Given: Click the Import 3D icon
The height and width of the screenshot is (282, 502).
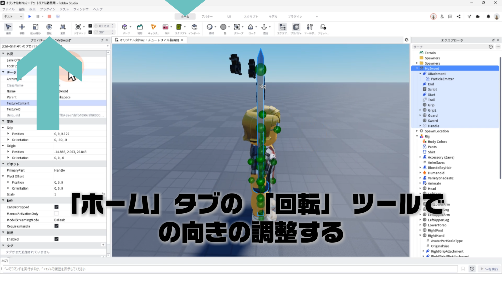Looking at the screenshot, I should pyautogui.click(x=194, y=27).
